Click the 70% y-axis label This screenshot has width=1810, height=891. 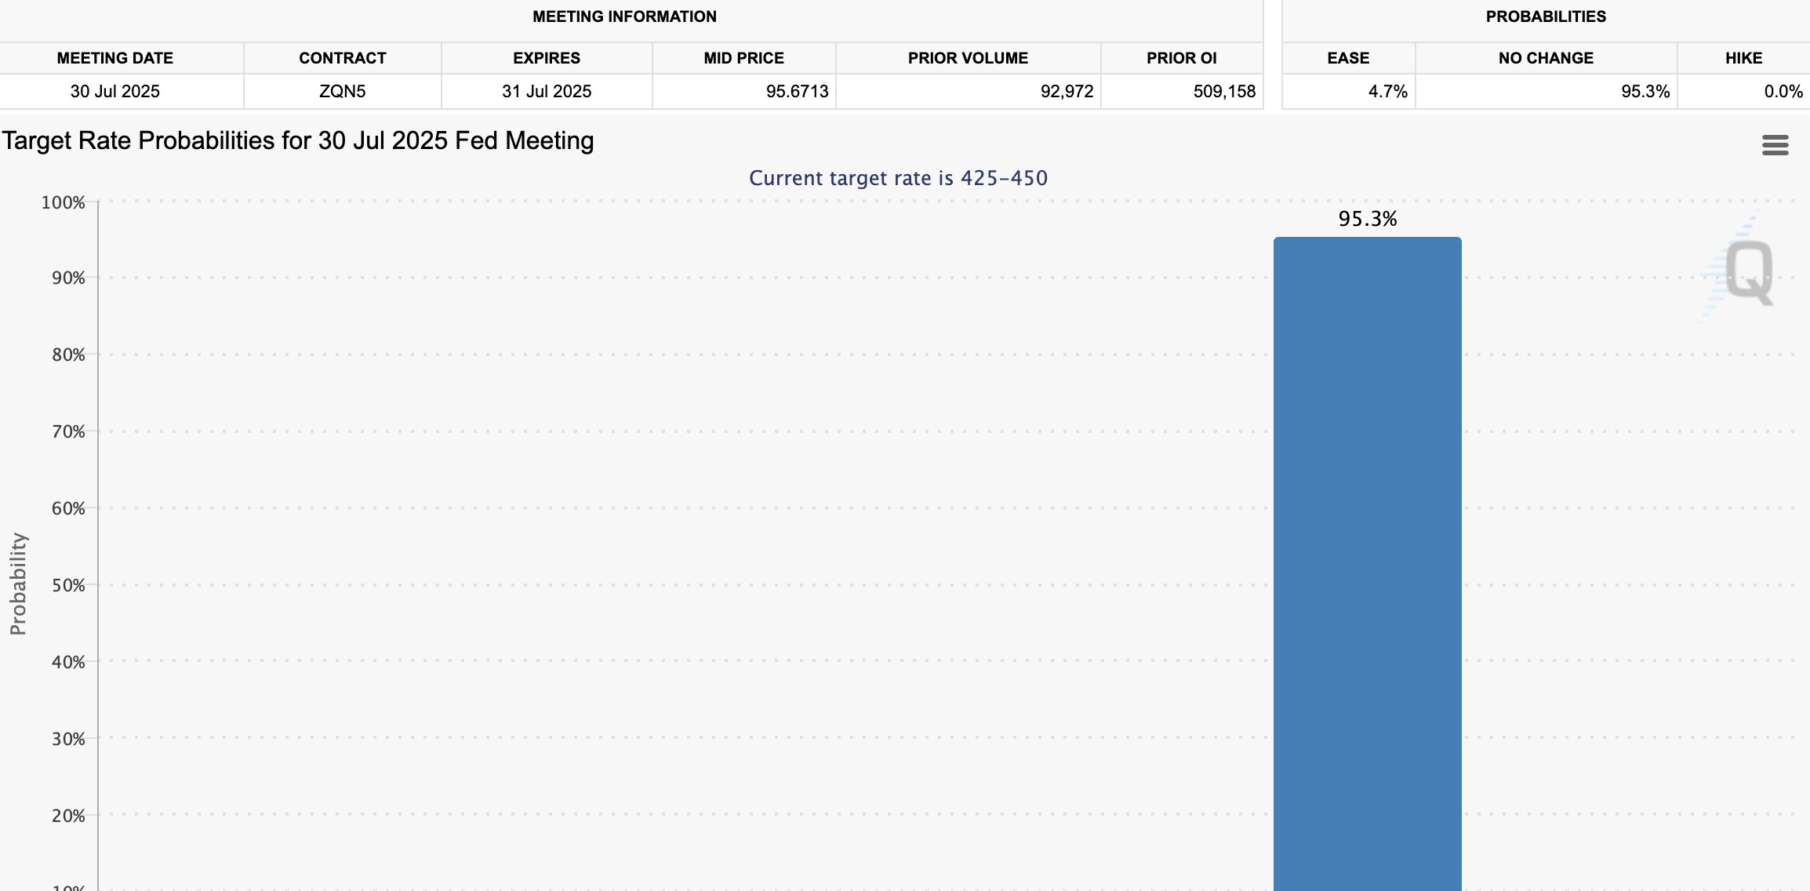click(68, 431)
